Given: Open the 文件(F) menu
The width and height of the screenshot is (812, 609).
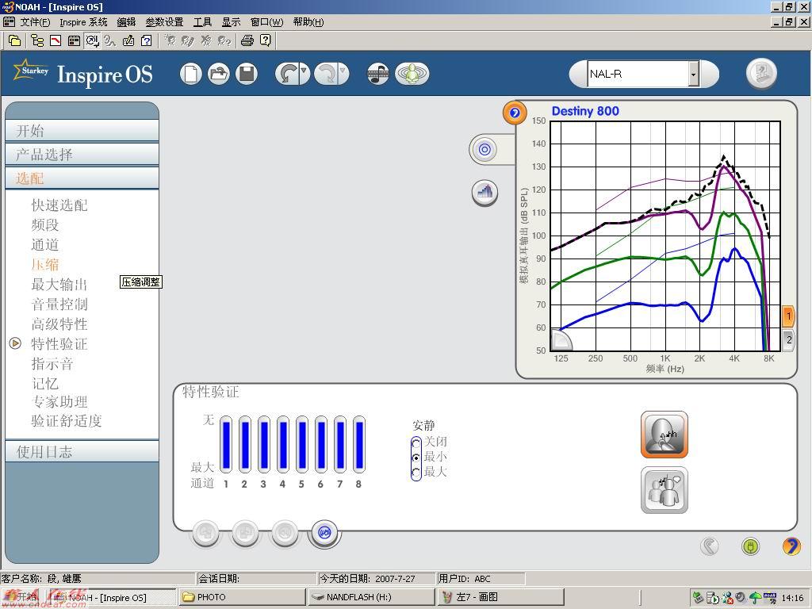Looking at the screenshot, I should coord(35,21).
